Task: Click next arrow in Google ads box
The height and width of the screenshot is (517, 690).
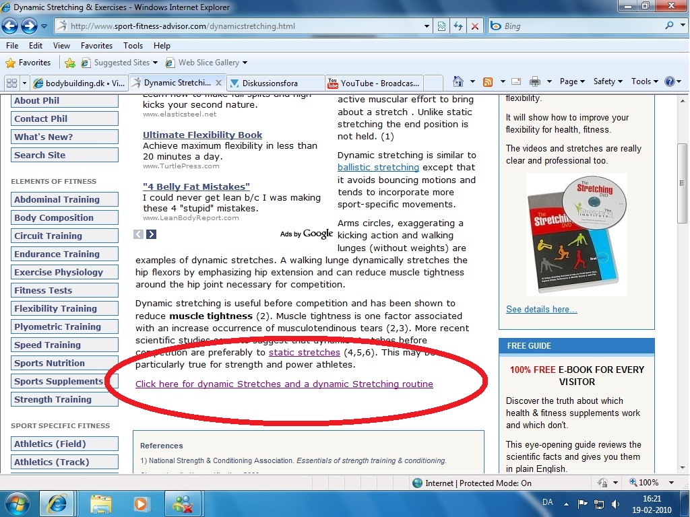Action: point(152,234)
